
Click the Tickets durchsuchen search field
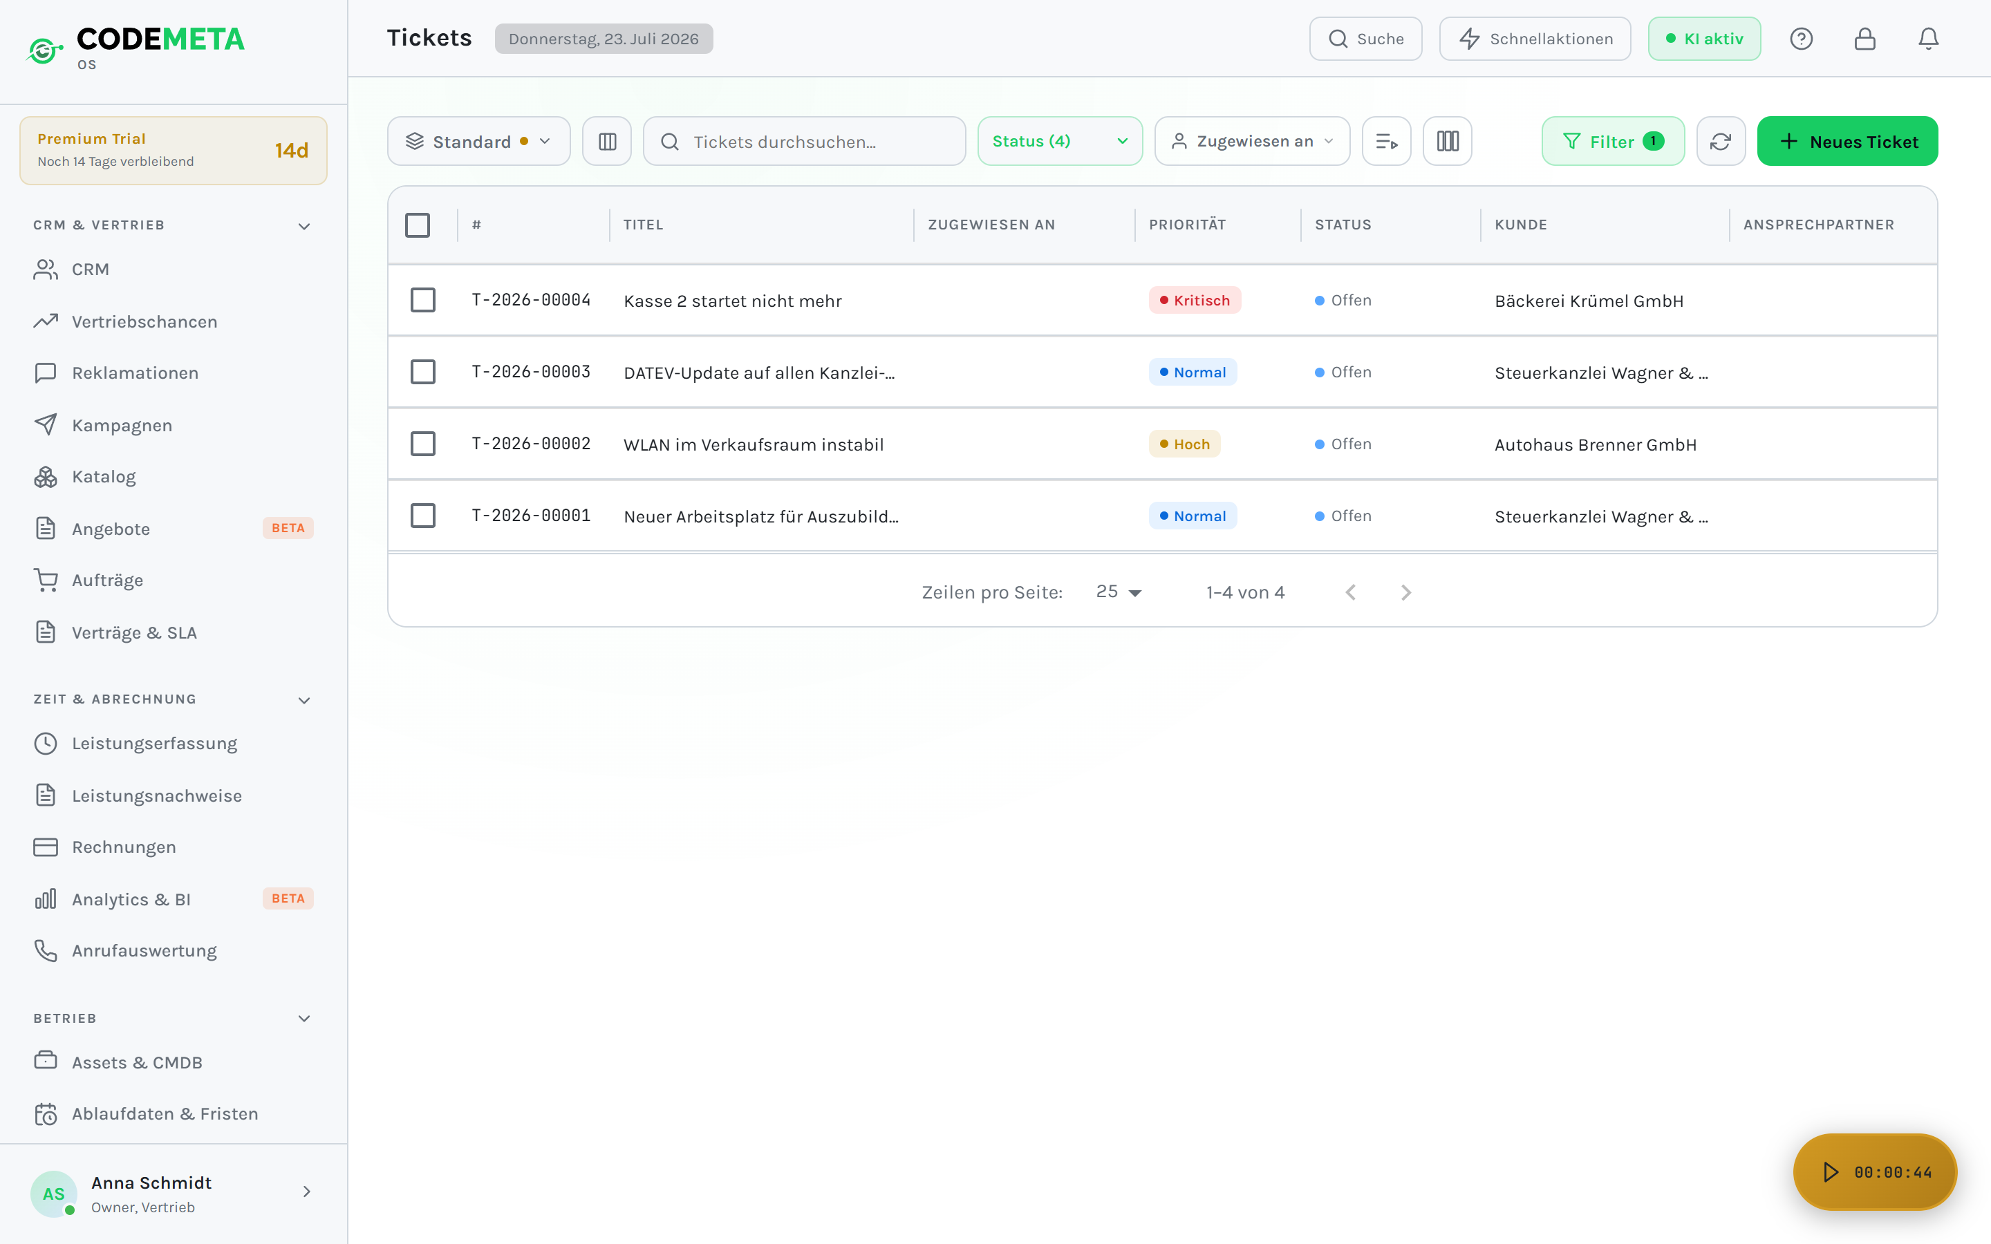click(804, 142)
